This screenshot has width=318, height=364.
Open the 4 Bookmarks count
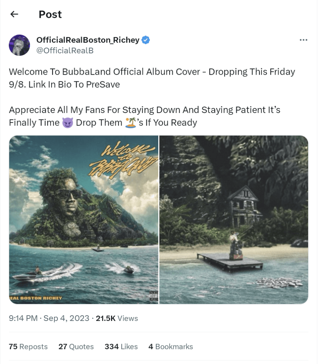point(171,347)
